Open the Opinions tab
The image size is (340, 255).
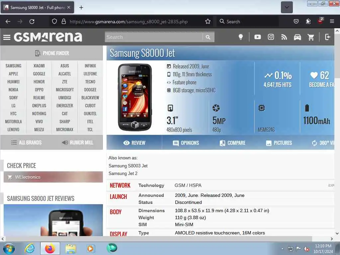point(186,143)
